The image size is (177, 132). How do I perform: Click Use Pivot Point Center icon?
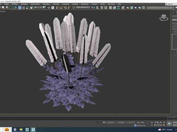point(44,8)
